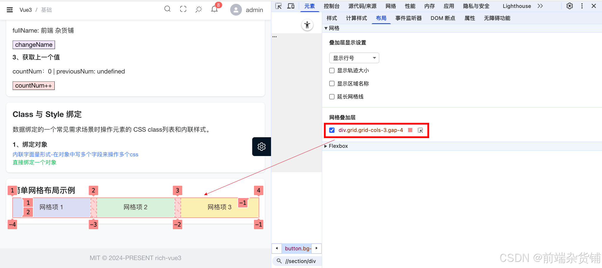Click the Vue3 breadcrumb link

point(26,10)
